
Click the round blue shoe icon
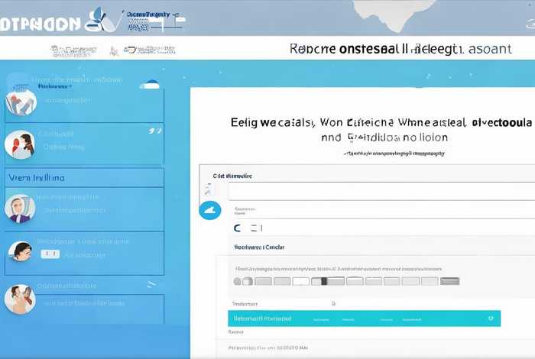[x=209, y=211]
